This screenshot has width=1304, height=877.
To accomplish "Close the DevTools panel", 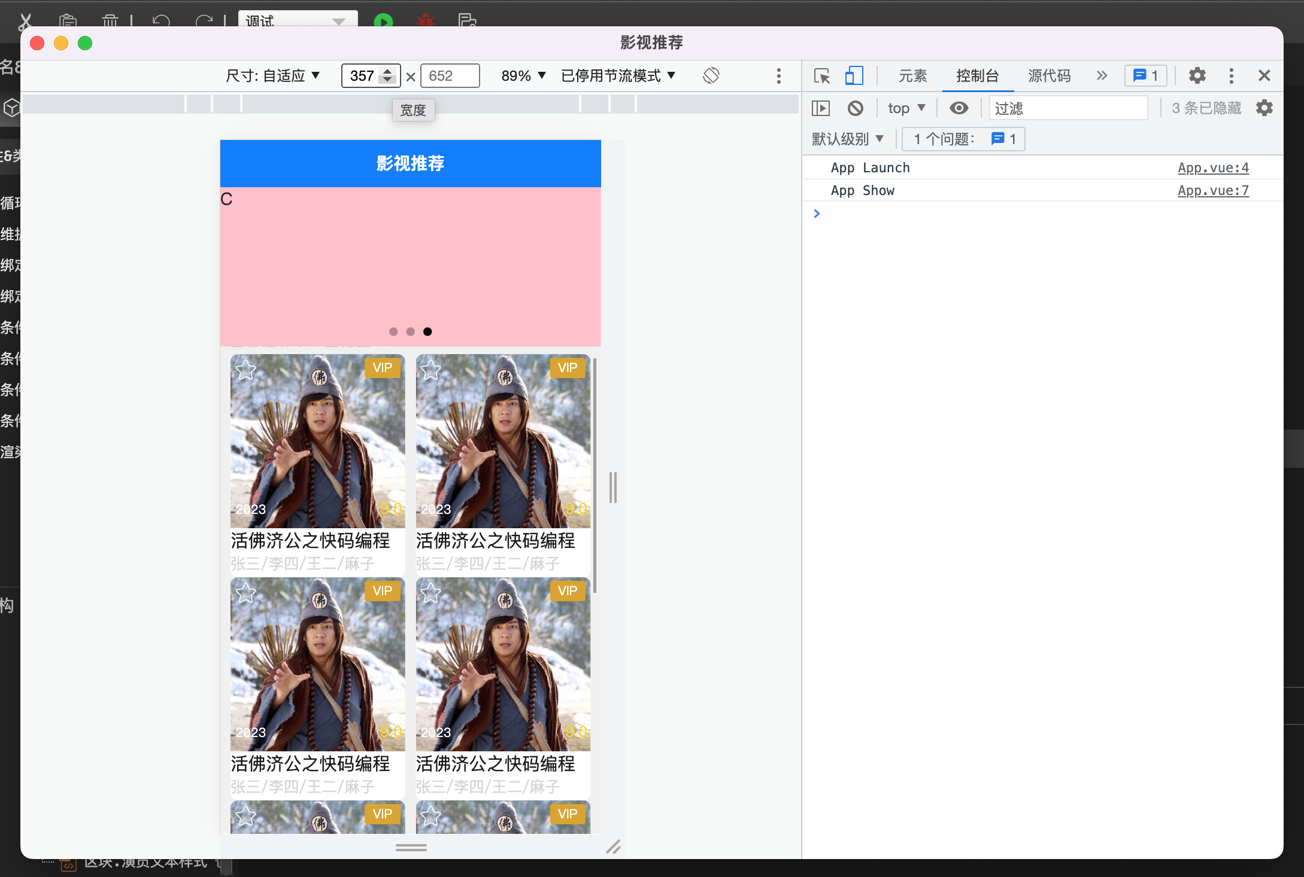I will click(1264, 76).
